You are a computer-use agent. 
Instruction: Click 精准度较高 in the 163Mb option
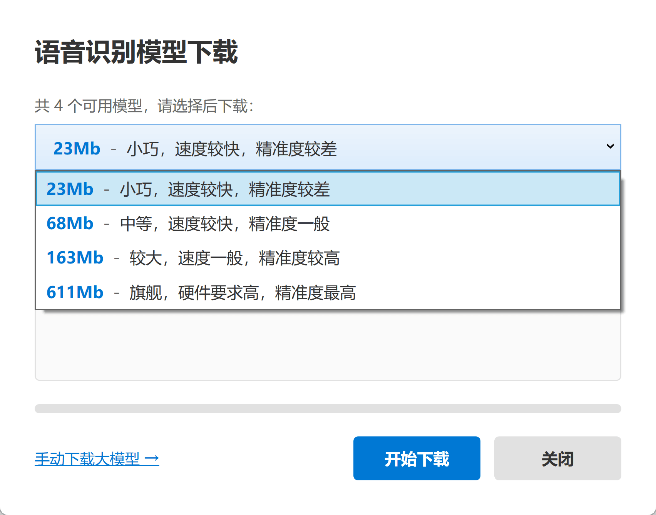(299, 258)
